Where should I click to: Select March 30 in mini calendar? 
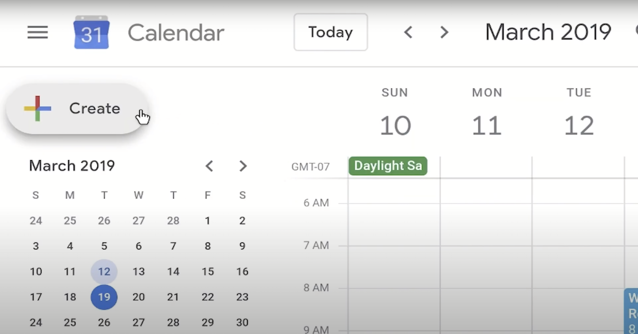[x=242, y=322]
